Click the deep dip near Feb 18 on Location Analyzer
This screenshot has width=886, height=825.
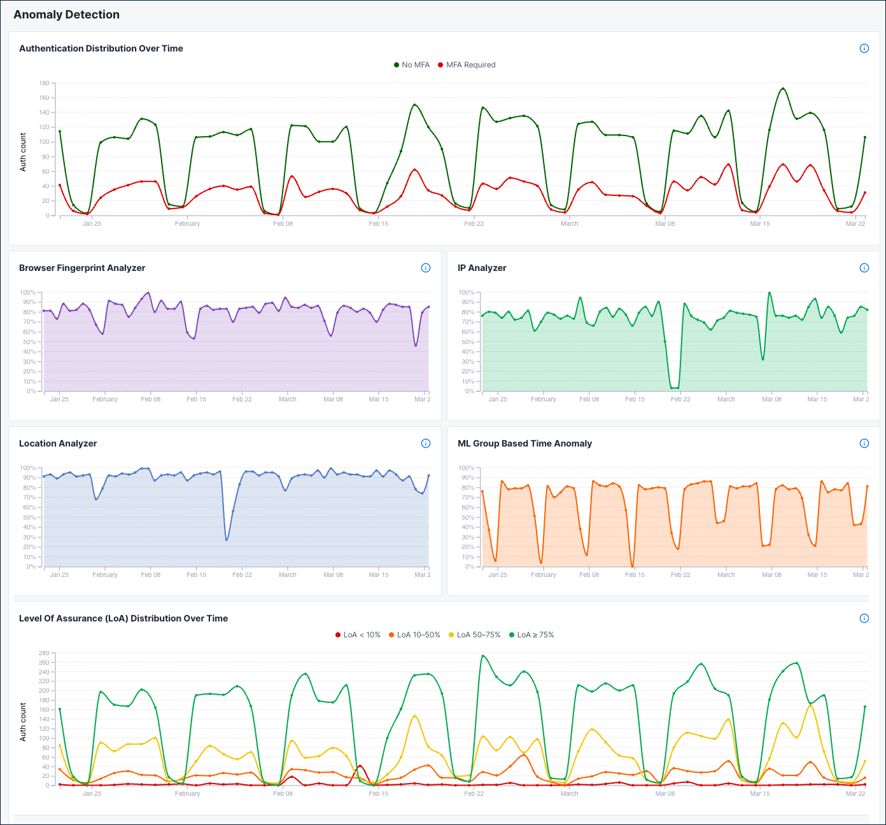click(228, 541)
